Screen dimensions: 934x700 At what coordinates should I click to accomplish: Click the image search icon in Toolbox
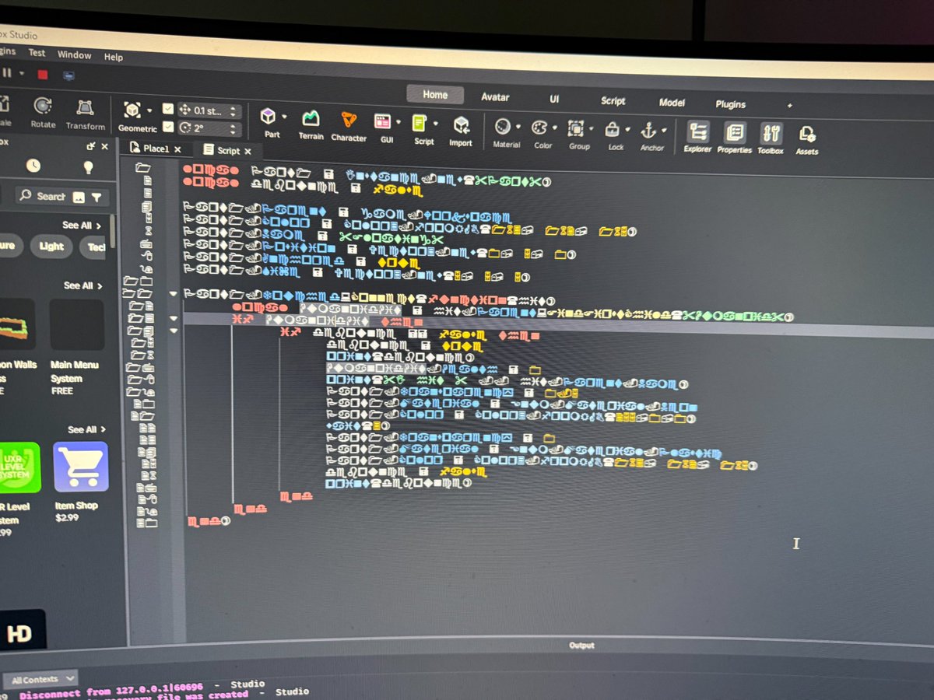pyautogui.click(x=79, y=197)
